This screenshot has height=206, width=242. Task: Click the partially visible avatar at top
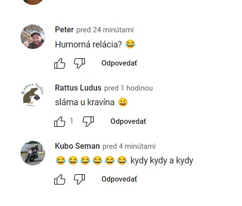[33, 2]
